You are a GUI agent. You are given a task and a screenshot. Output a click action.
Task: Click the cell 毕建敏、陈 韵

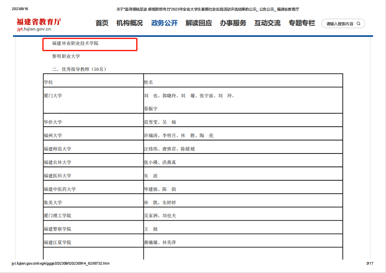click(x=243, y=187)
